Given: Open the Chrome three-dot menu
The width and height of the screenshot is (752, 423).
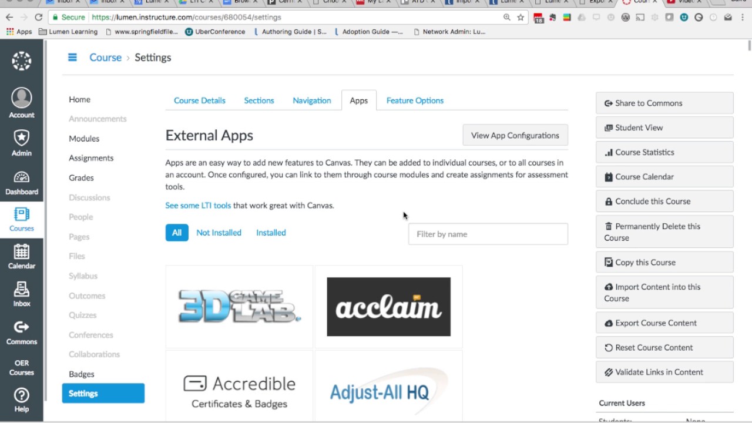Looking at the screenshot, I should [743, 18].
